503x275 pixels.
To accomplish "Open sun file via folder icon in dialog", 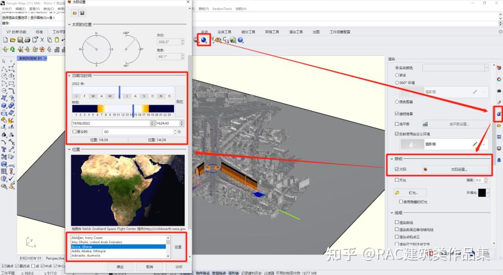I will point(75,13).
